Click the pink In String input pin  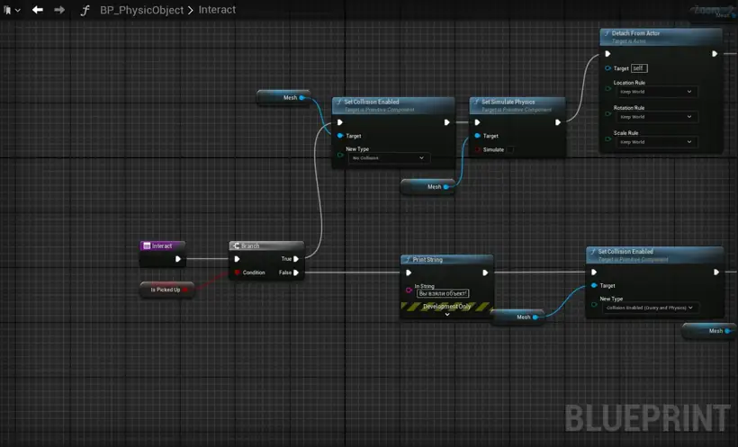click(x=409, y=290)
